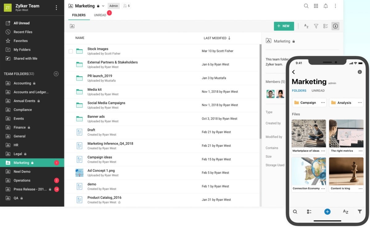Open the Marketing Inference_Q4_2018 document
This screenshot has height=228, width=370.
[x=110, y=143]
